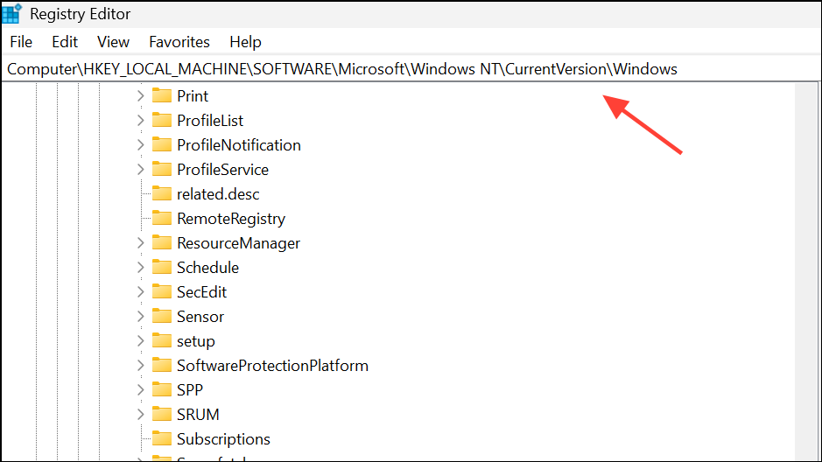Select the Print key label
This screenshot has width=822, height=462.
coord(193,96)
